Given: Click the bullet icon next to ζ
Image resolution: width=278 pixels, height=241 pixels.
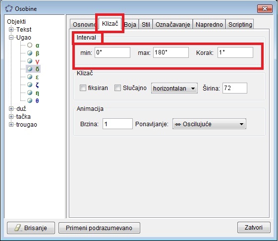Looking at the screenshot, I should [30, 85].
